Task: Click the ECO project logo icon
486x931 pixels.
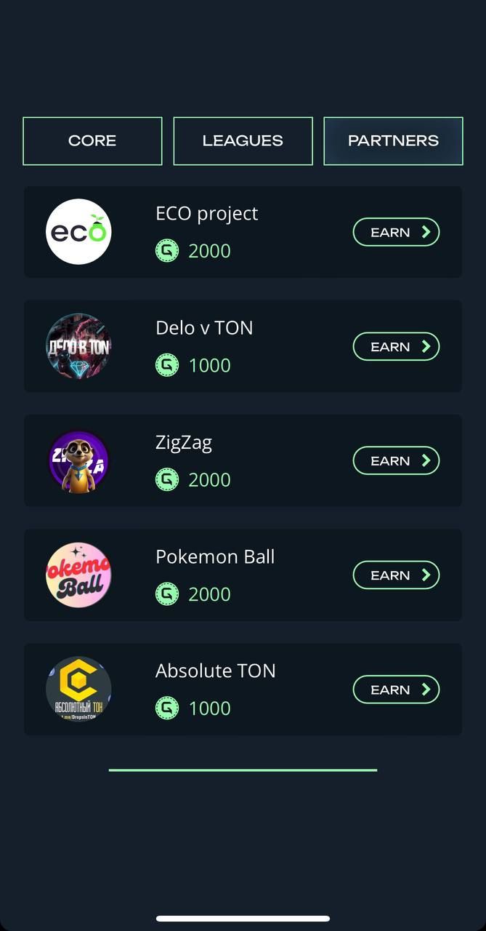Action: tap(78, 231)
